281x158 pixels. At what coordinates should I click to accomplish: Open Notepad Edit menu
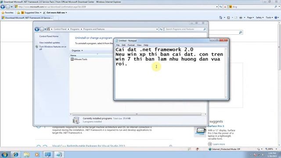[x=123, y=45]
